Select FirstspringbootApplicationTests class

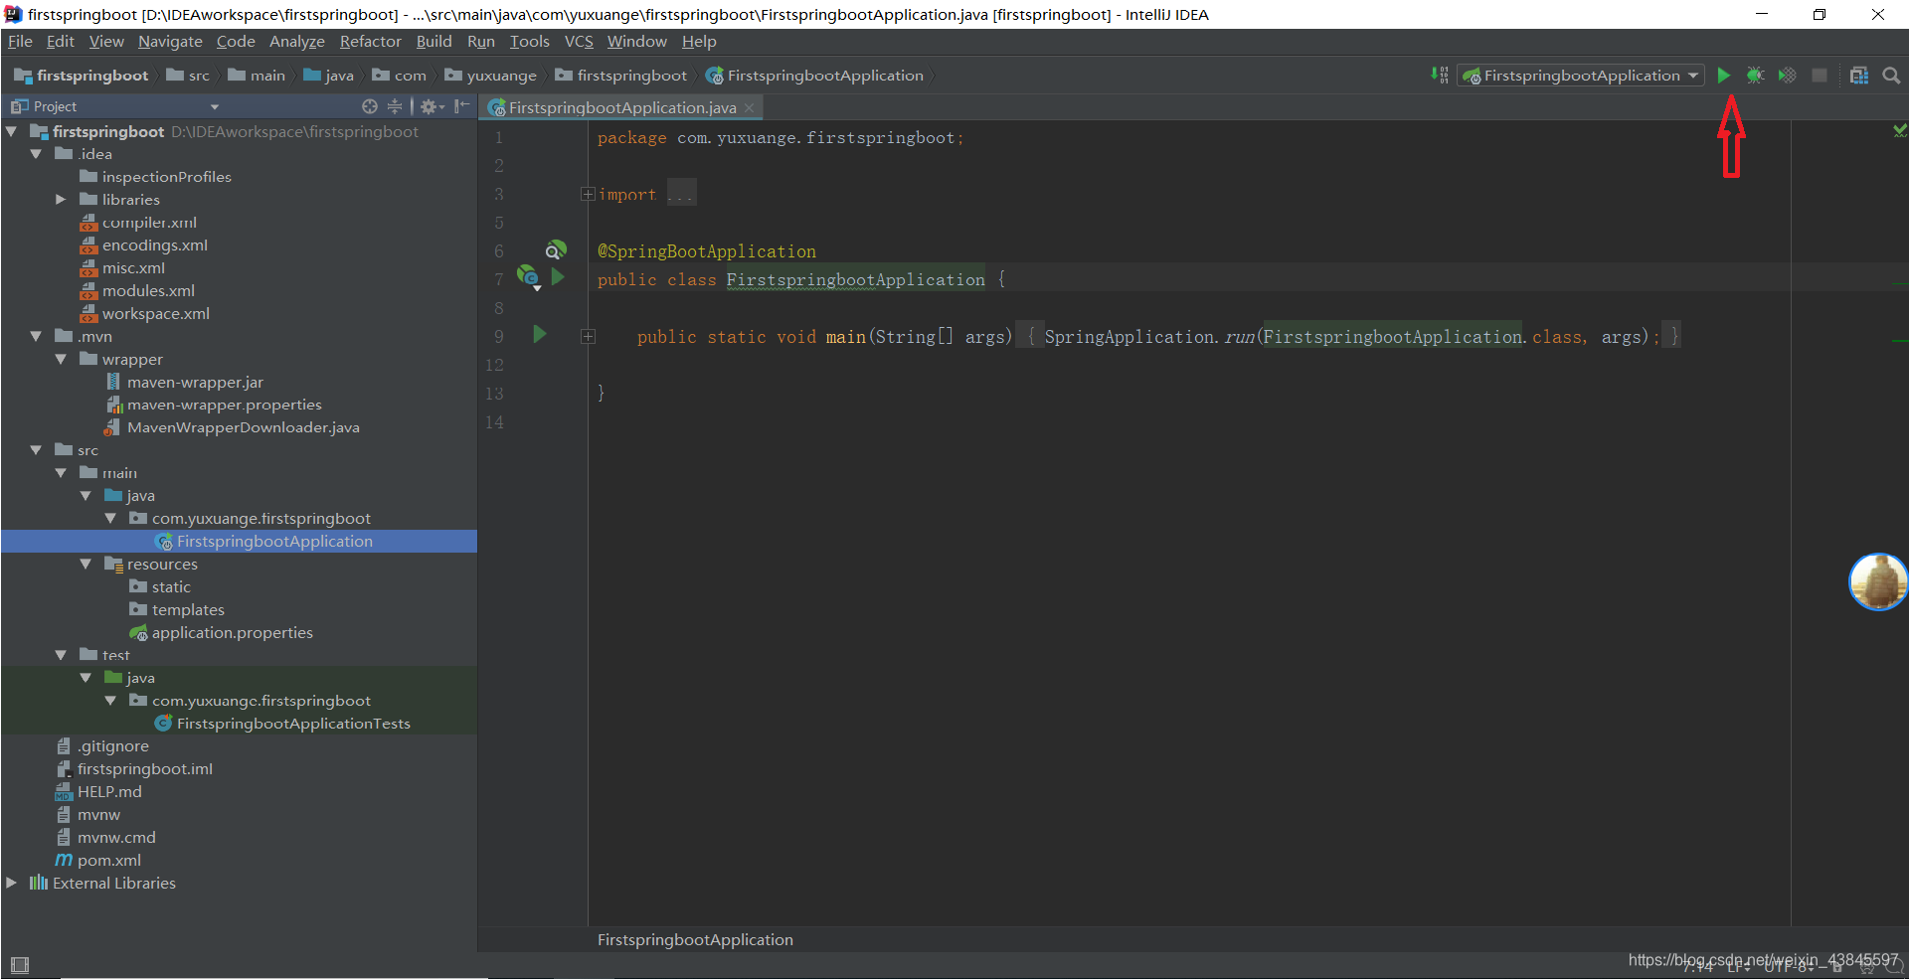(x=293, y=724)
